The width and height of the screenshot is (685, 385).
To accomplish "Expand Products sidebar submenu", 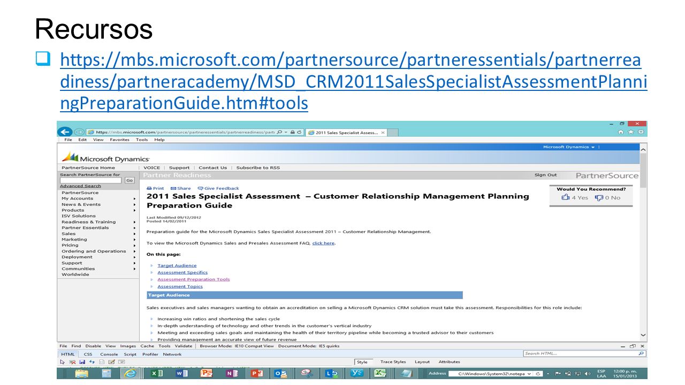I will [x=134, y=210].
